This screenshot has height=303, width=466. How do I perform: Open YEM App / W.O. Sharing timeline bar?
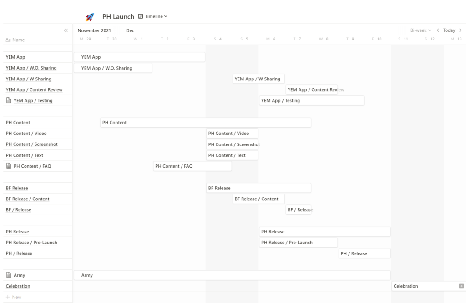coord(113,68)
